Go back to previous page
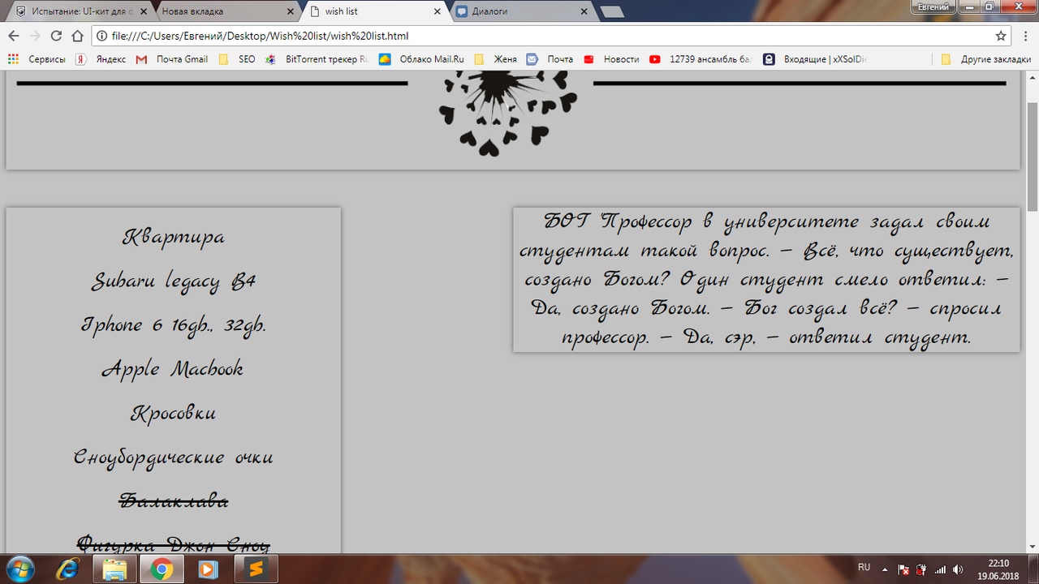 point(13,36)
